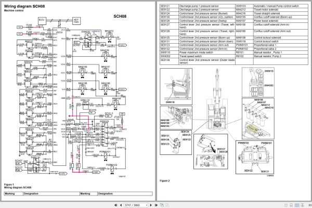Select the two-page scrolling layout icon
312x208 pixels.
coord(303,205)
